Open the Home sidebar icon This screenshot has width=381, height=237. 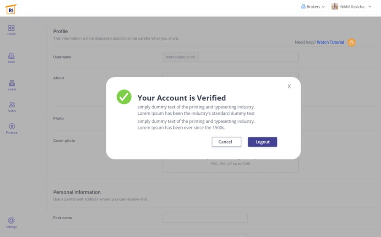[11, 28]
